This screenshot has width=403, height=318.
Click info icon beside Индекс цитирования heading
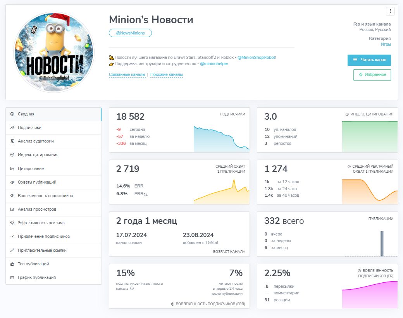[347, 114]
